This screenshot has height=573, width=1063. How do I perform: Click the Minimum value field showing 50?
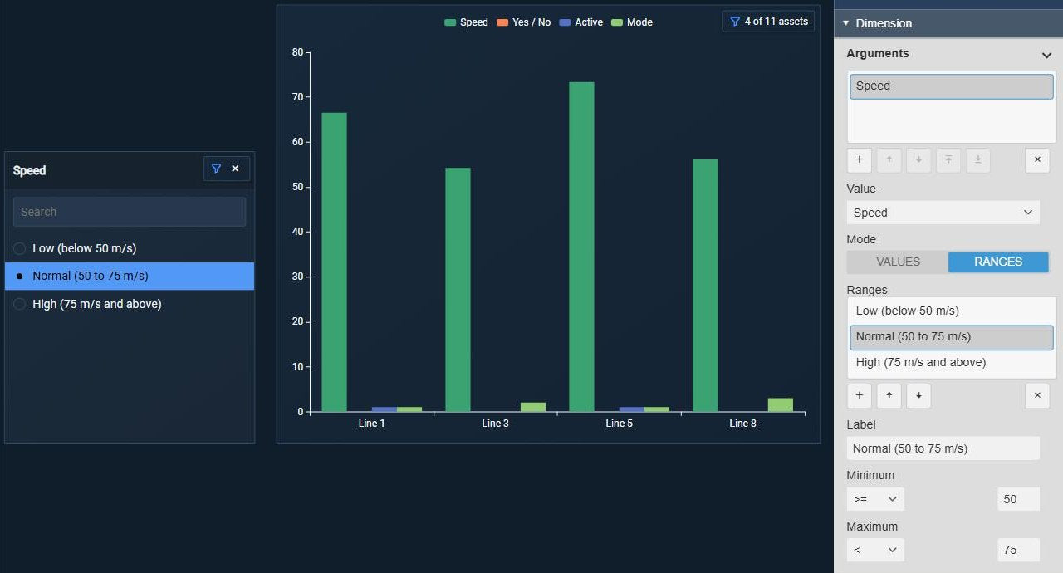[1018, 499]
